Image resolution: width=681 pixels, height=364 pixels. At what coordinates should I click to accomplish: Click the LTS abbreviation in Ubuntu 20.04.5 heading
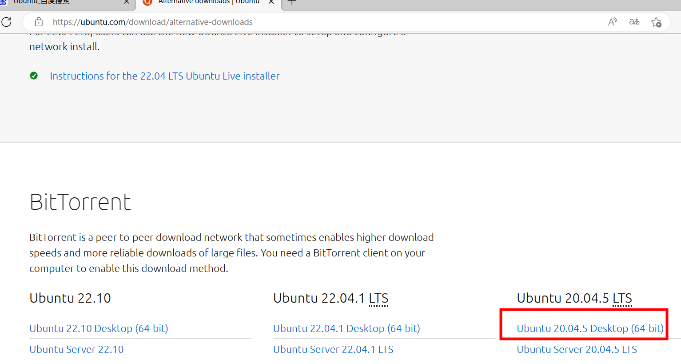pos(622,298)
